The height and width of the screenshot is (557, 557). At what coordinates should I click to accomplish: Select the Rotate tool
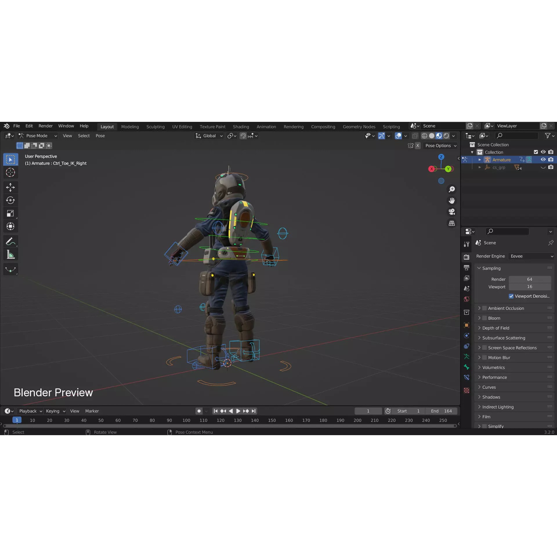(10, 200)
